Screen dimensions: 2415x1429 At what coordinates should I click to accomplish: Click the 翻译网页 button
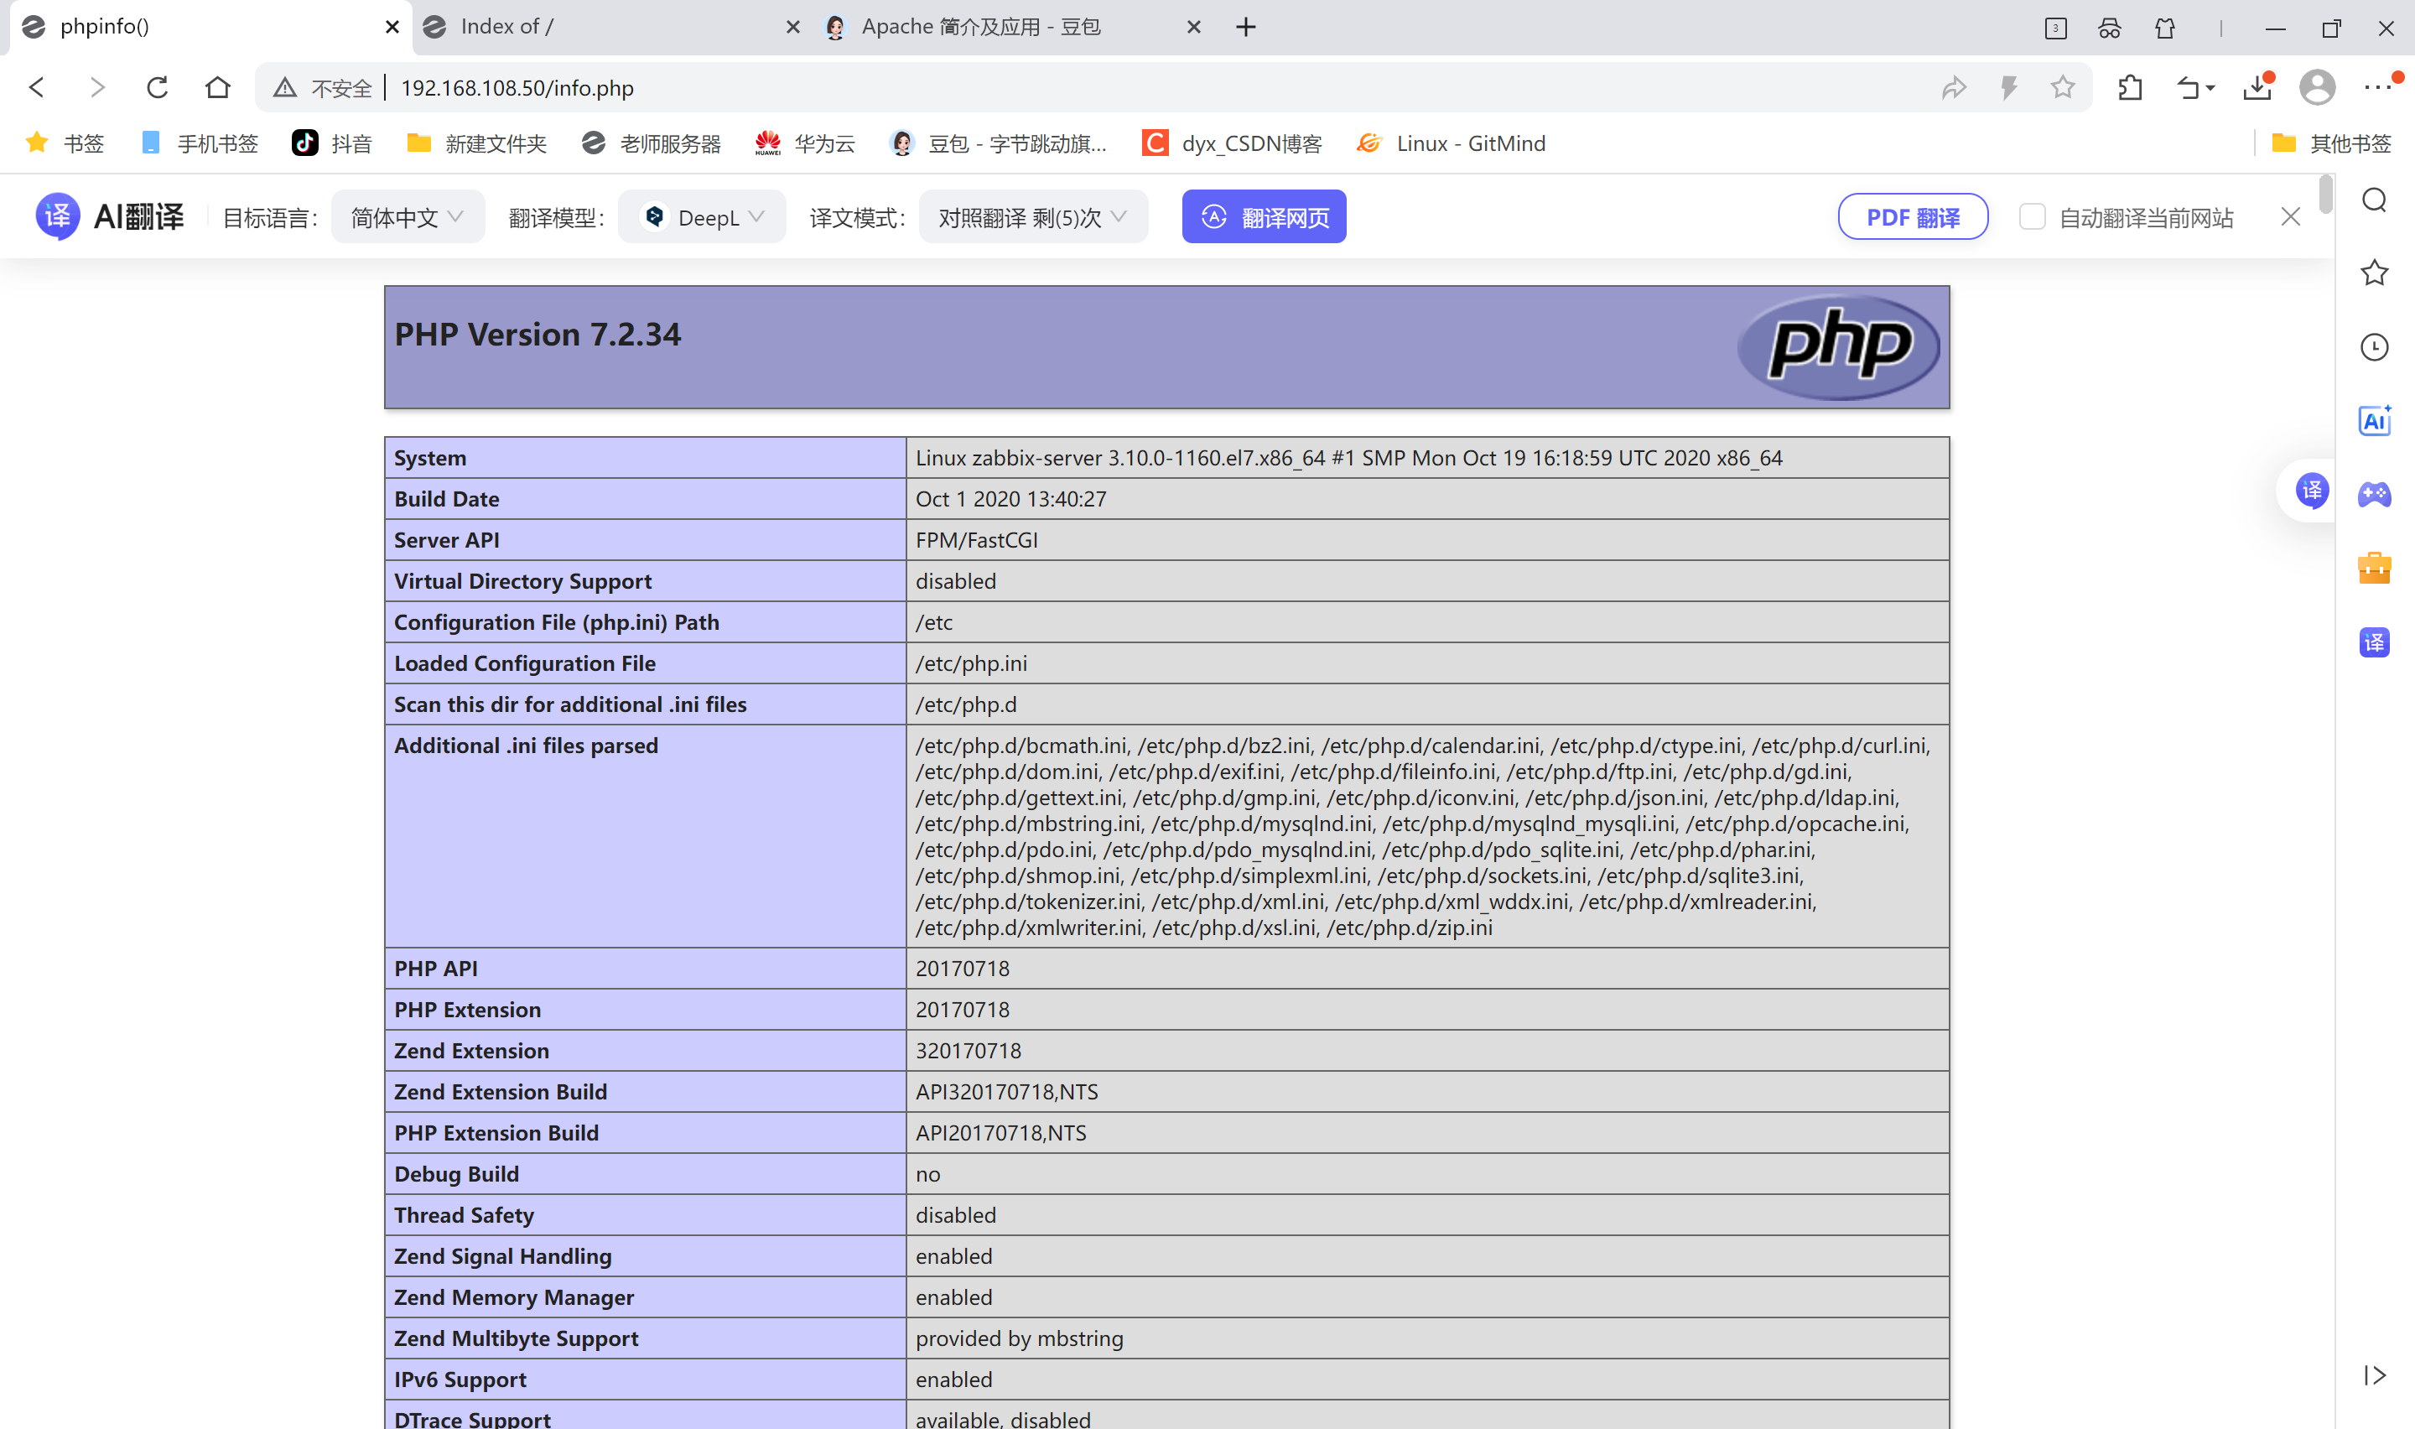[1263, 218]
